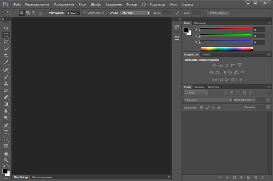Switch to the Шкала времени tab
Image resolution: width=273 pixels, height=181 pixels.
point(42,177)
